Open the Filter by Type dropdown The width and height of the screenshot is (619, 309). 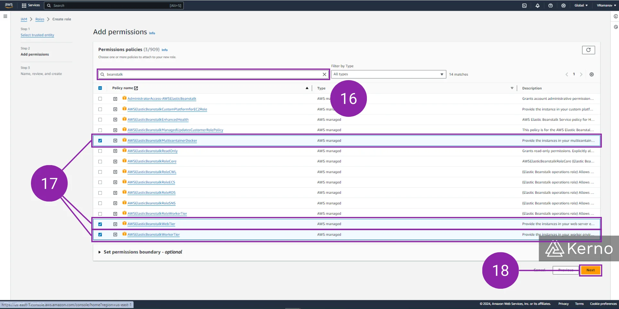pyautogui.click(x=388, y=74)
